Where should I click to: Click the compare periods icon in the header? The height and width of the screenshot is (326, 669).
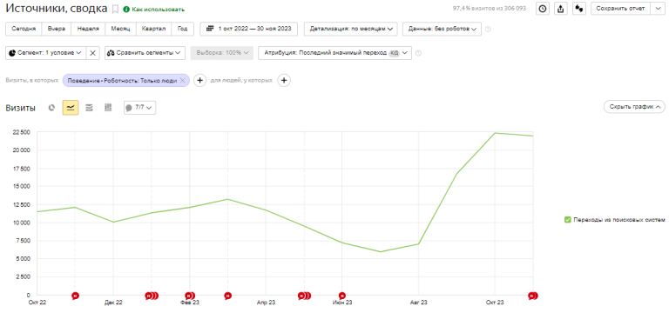click(579, 9)
